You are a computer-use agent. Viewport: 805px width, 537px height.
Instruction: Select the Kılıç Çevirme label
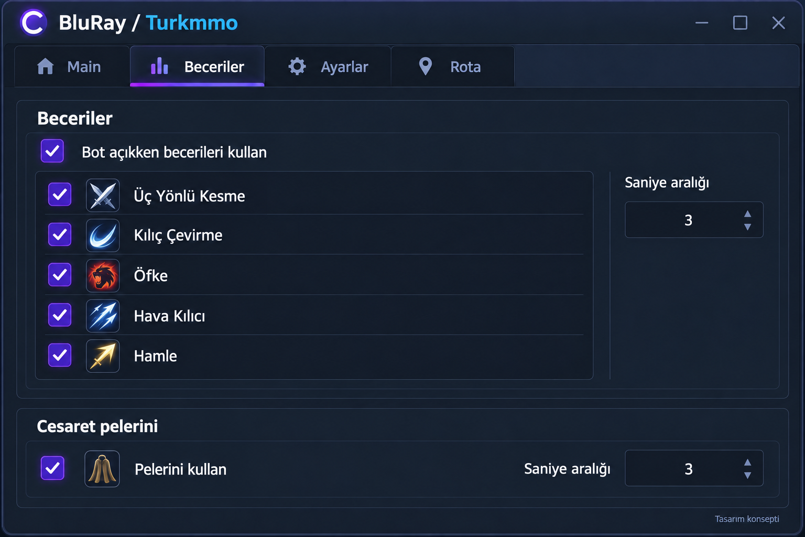tap(178, 235)
